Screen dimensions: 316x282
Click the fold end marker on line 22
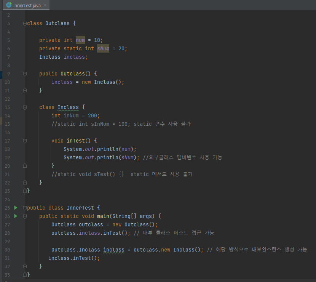point(25,183)
